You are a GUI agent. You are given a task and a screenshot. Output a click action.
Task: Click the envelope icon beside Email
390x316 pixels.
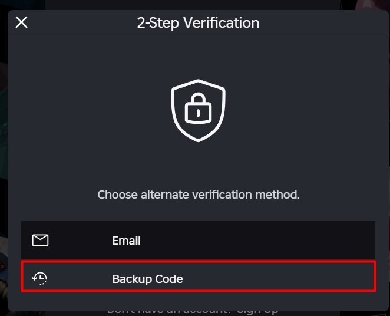coord(40,241)
